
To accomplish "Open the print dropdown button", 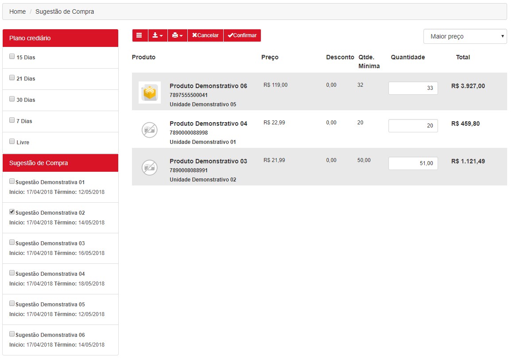I will pos(178,35).
